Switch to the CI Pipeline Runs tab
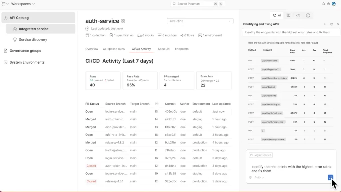The image size is (341, 192). 114,49
